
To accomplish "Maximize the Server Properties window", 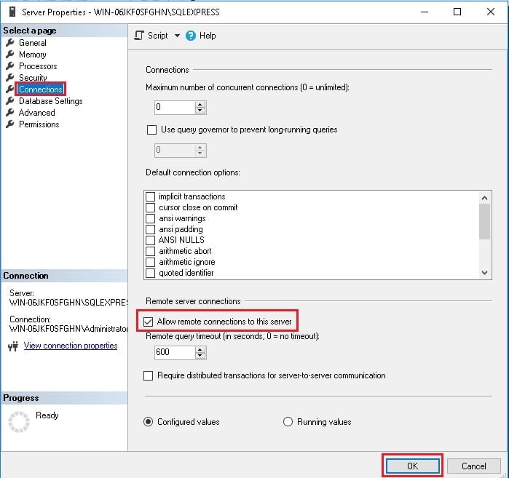I will tap(457, 12).
